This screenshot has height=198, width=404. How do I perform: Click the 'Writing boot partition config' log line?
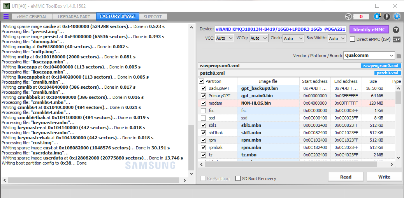point(44,163)
